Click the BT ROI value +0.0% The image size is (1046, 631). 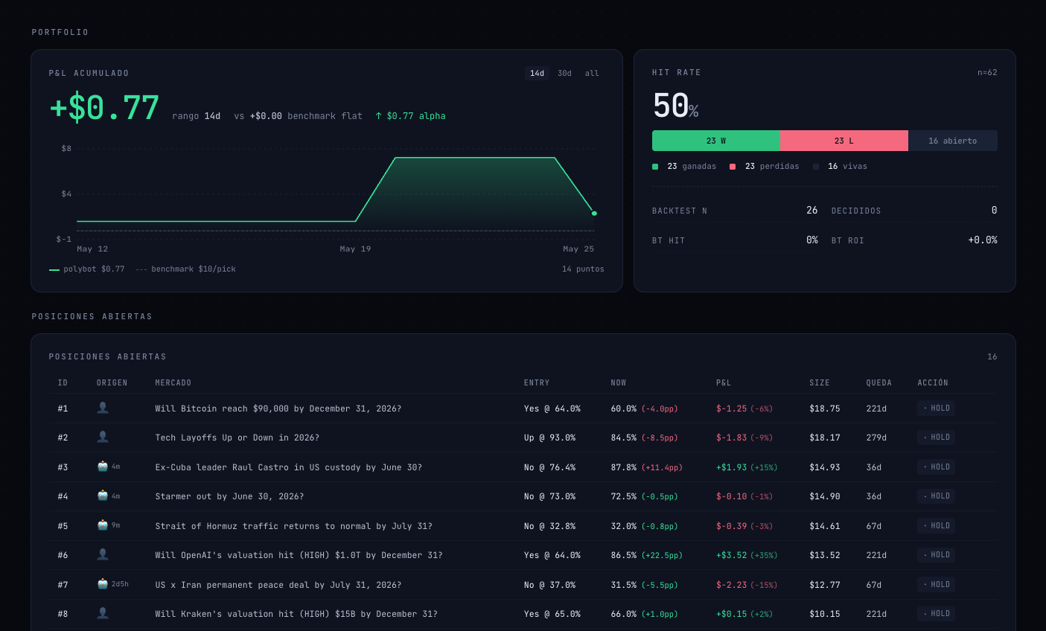(x=983, y=240)
